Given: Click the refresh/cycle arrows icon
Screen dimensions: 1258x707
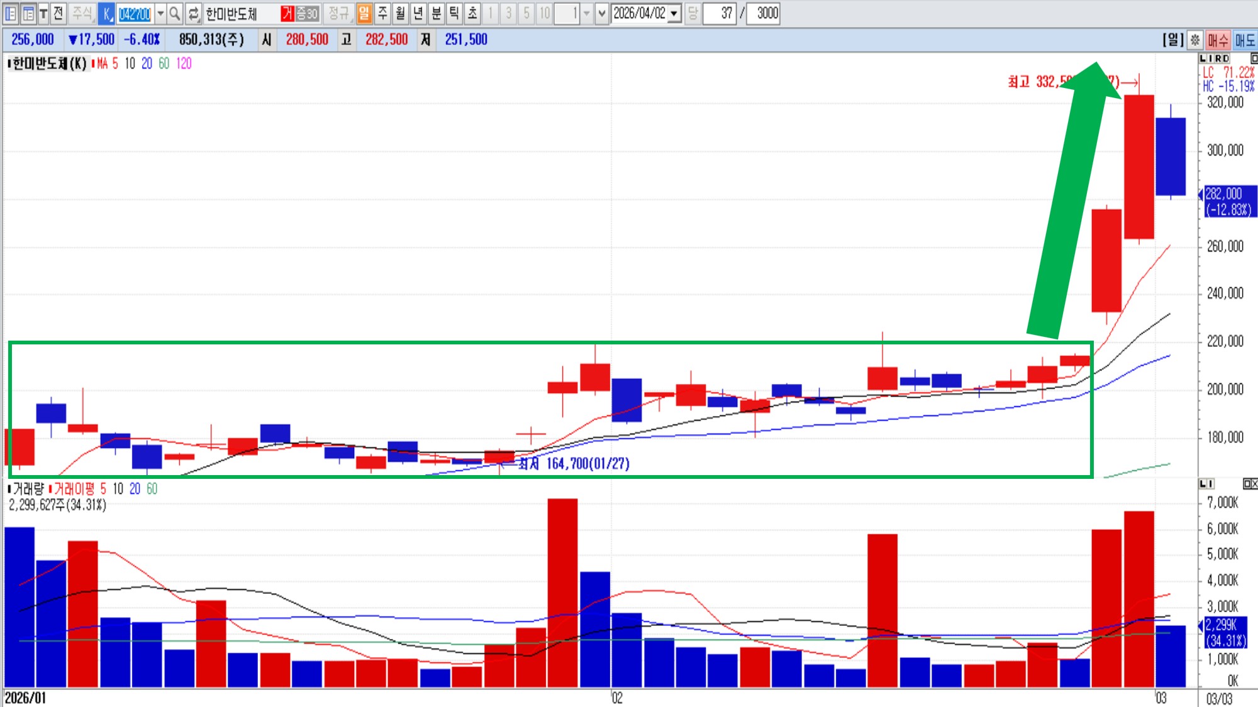Looking at the screenshot, I should pos(193,13).
